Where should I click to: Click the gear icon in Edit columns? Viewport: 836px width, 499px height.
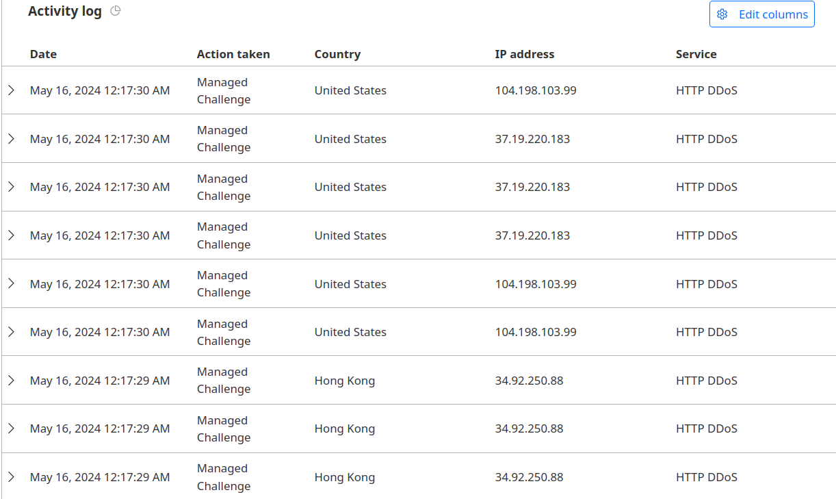pyautogui.click(x=722, y=14)
